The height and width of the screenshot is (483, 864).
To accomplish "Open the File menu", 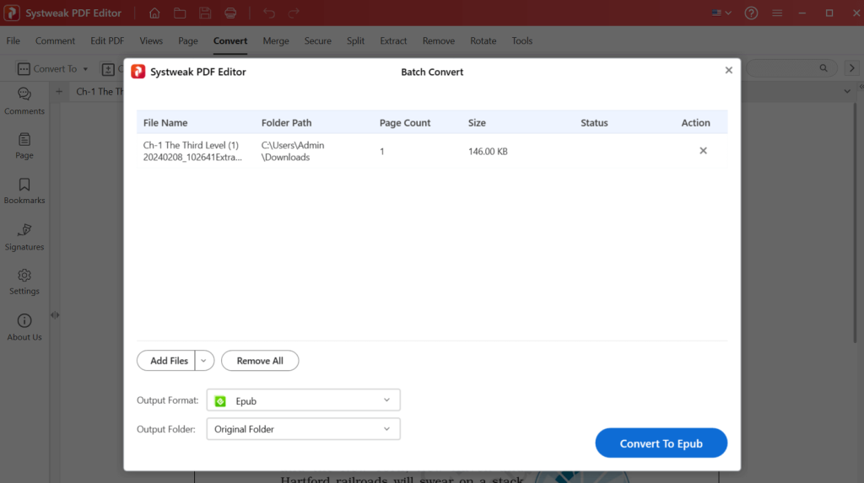I will [x=13, y=40].
